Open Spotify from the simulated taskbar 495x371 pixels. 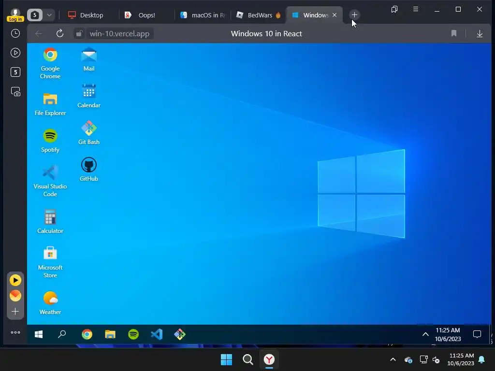coord(133,334)
